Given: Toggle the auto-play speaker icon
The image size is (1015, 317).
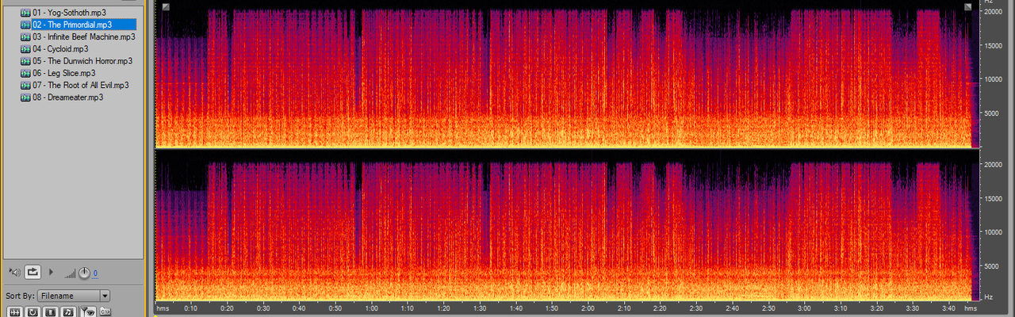Looking at the screenshot, I should click(15, 272).
